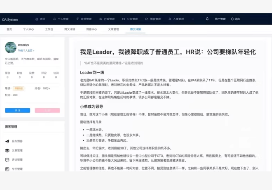This screenshot has height=190, width=272.
Task: Open 个人管理 via its person icon
Action: pos(54,19)
